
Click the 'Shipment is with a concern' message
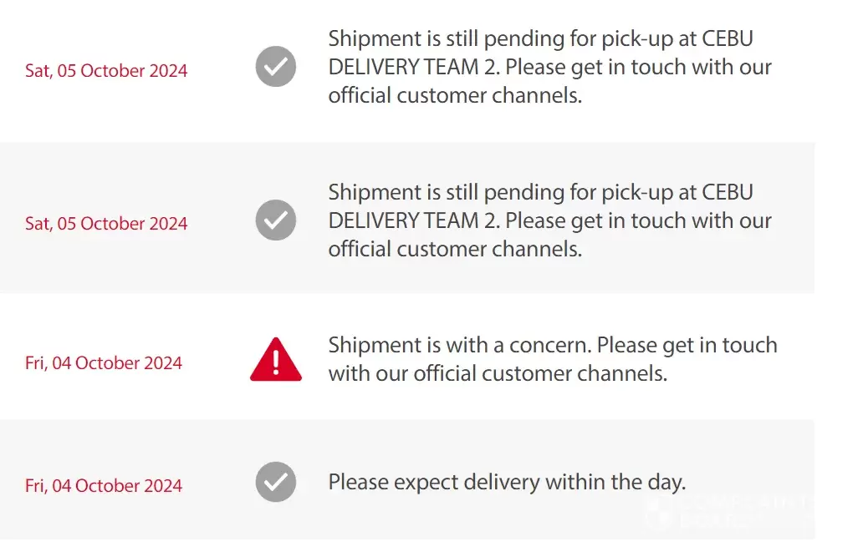pyautogui.click(x=552, y=359)
